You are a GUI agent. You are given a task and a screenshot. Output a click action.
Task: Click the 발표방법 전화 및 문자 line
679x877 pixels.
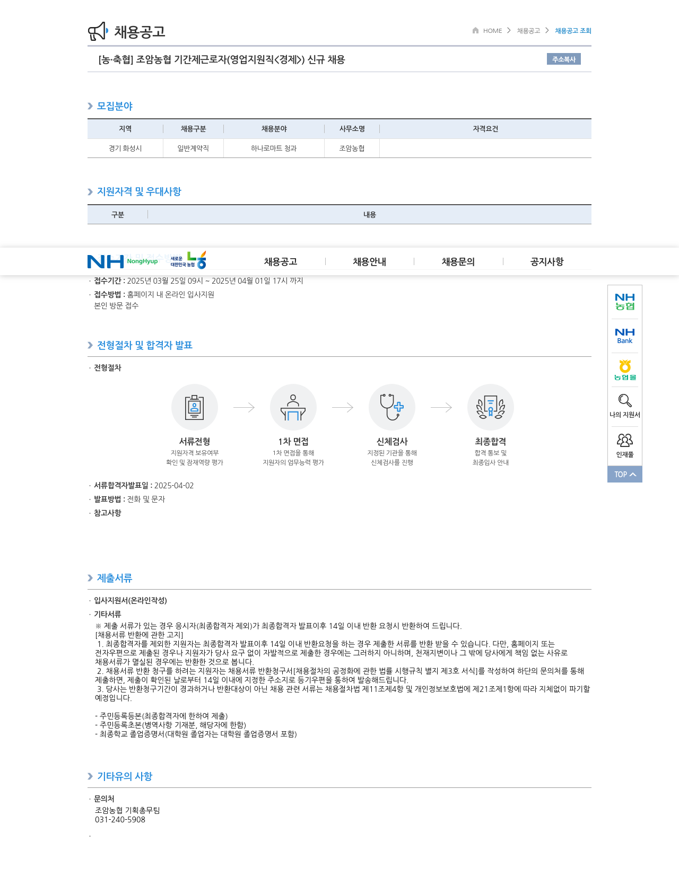129,499
